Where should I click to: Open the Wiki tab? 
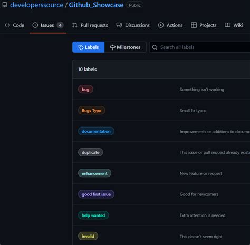tap(234, 25)
